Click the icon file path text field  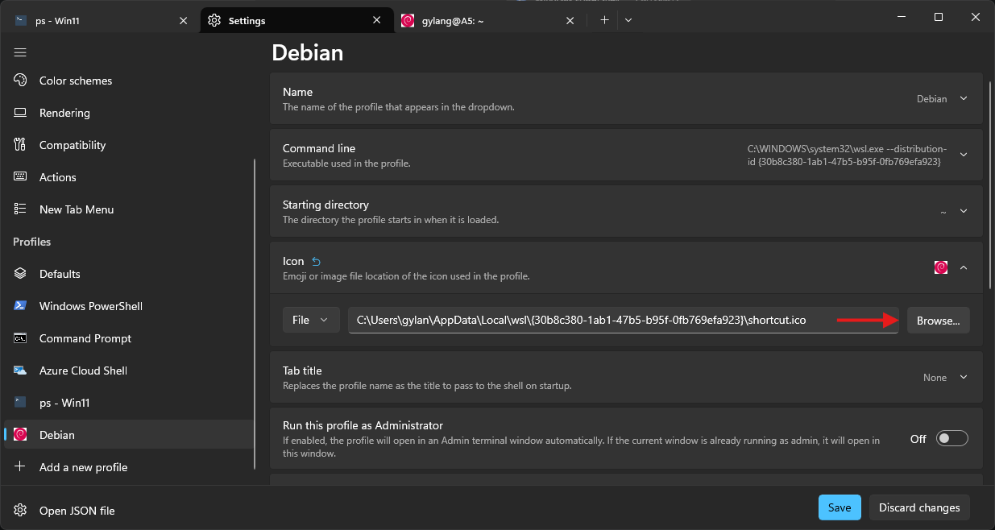point(588,320)
